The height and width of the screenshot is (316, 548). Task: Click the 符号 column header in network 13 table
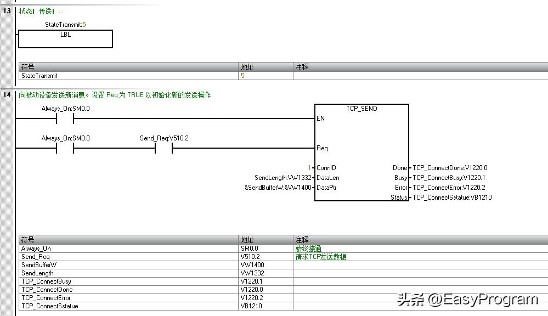(x=128, y=67)
